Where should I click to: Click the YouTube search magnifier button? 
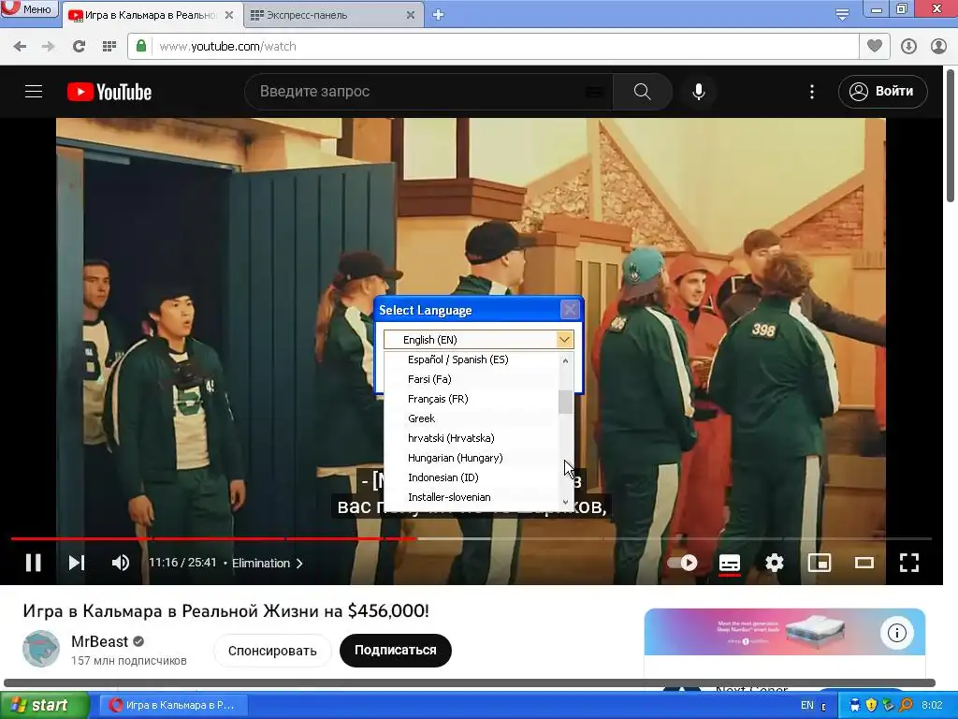point(642,92)
